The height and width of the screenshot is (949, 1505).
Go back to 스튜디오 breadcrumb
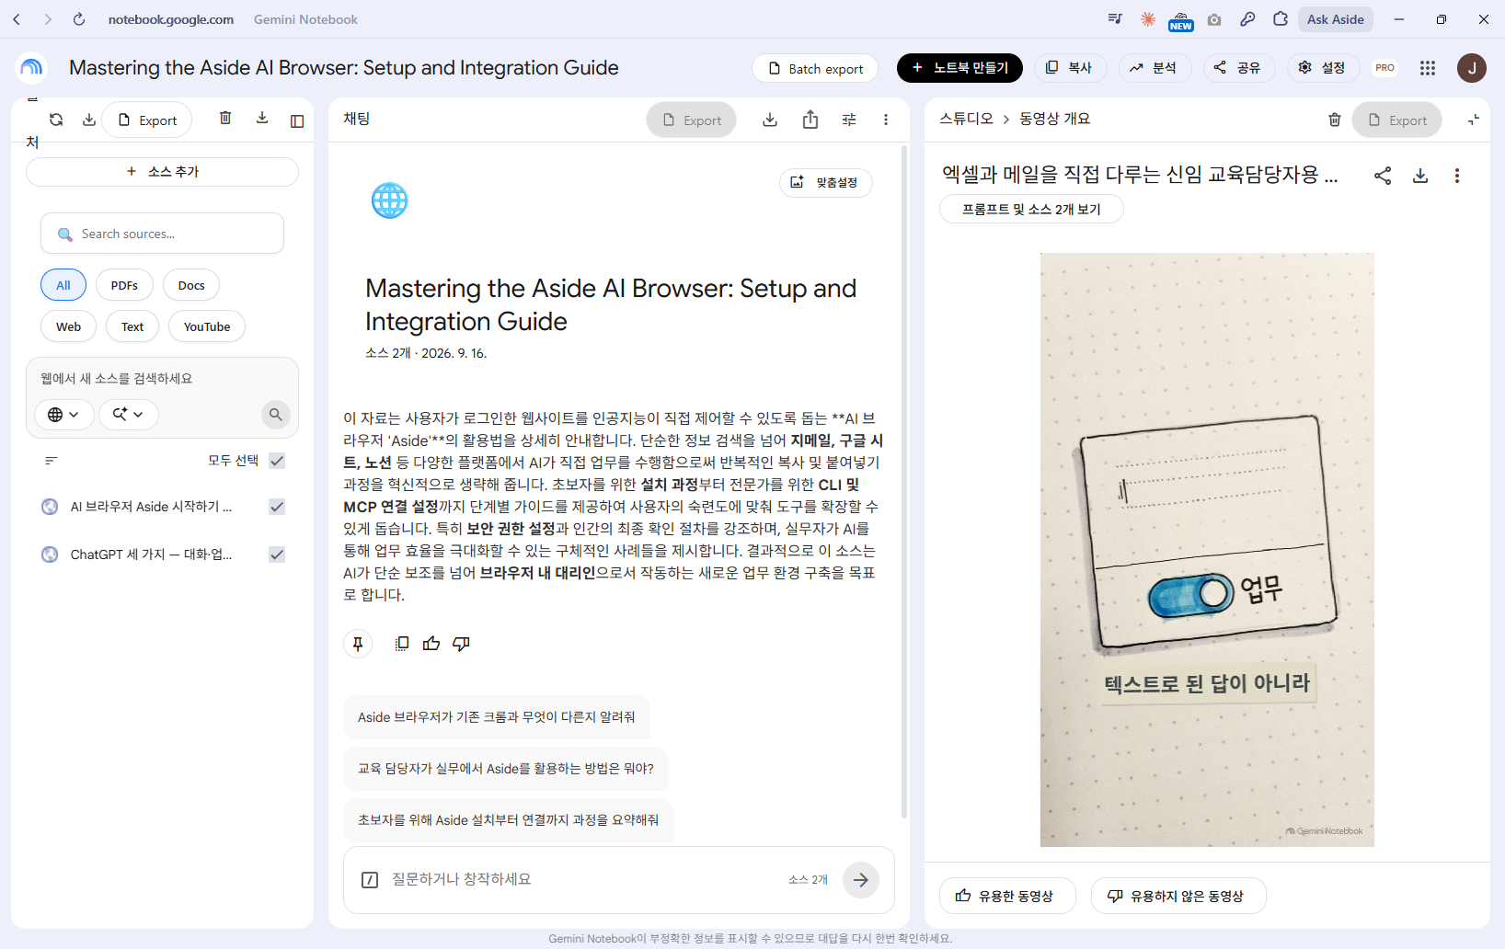click(x=966, y=119)
